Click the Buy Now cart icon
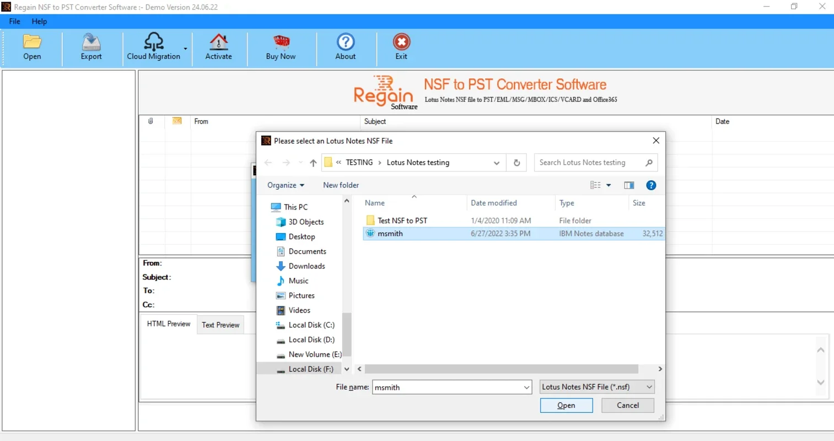The image size is (834, 441). pos(281,42)
